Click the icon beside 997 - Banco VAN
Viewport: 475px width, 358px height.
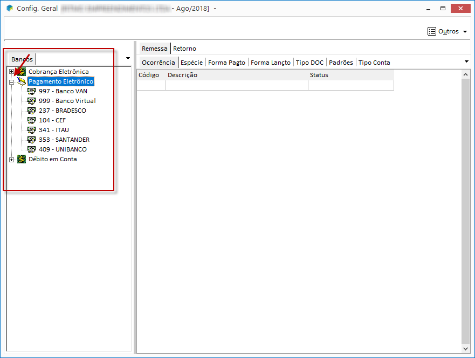pyautogui.click(x=31, y=91)
